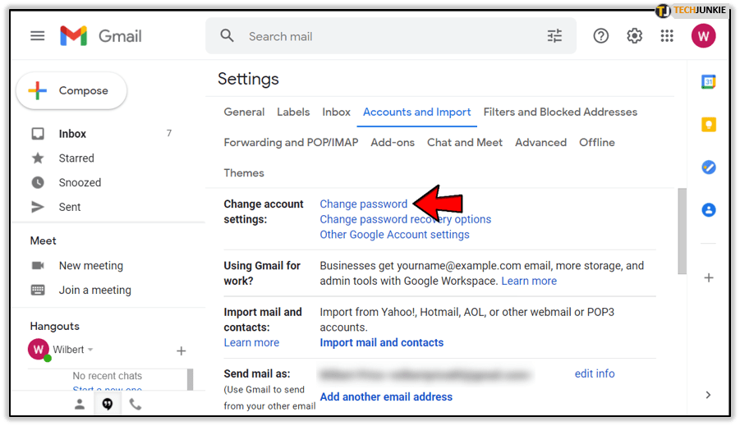The height and width of the screenshot is (426, 740).
Task: Start a new Hangouts conversation plus
Action: pos(182,351)
